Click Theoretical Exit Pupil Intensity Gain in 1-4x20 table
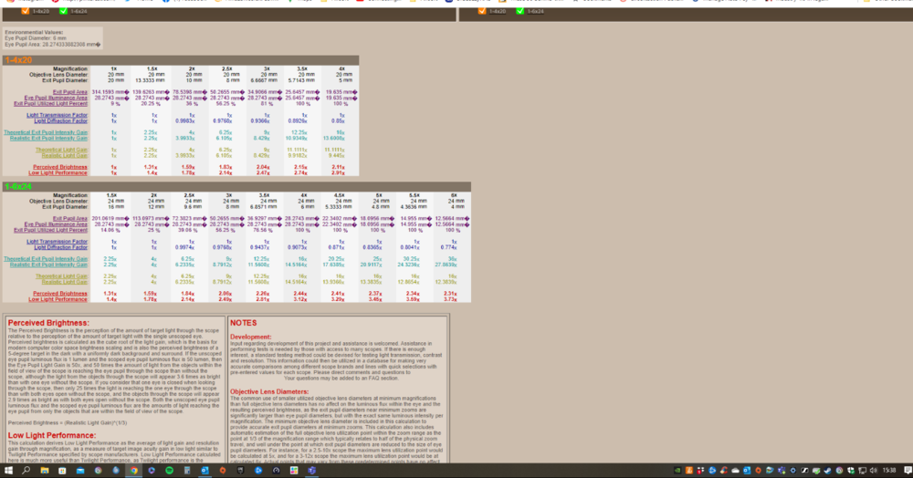The height and width of the screenshot is (478, 913). [47, 132]
